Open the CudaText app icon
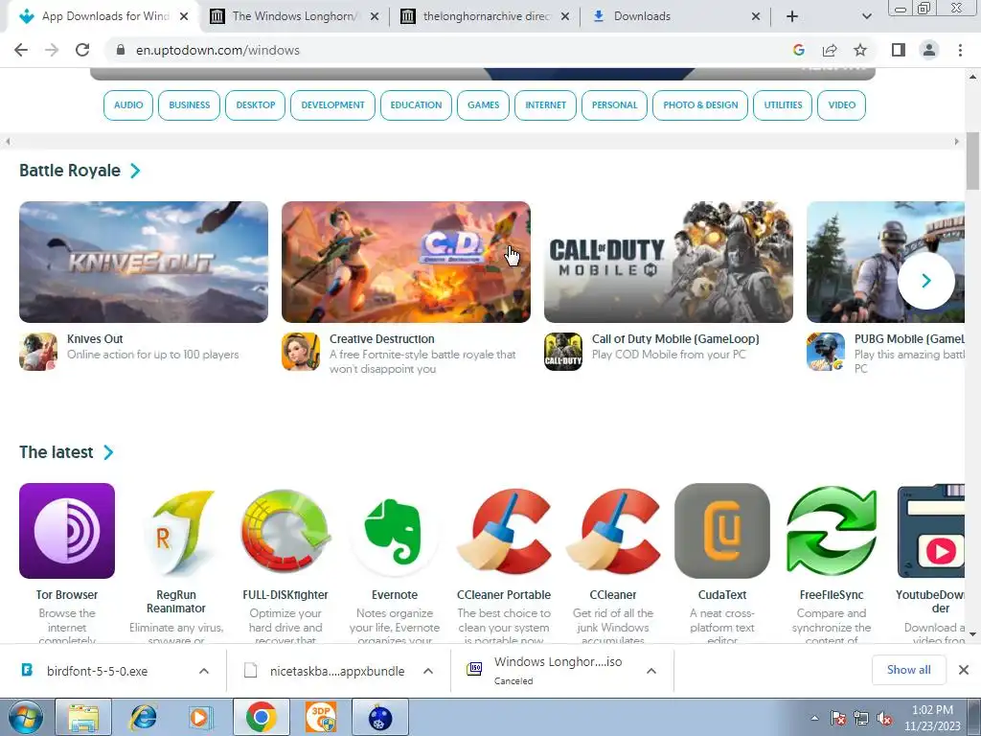 coord(722,531)
